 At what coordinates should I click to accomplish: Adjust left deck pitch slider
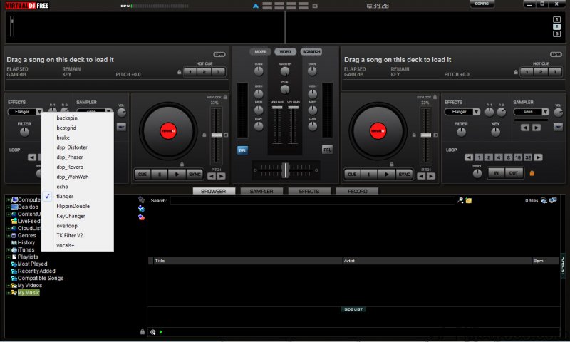[x=217, y=135]
